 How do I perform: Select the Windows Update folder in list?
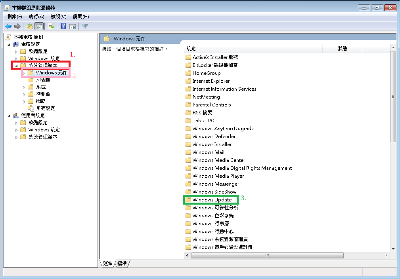click(212, 200)
